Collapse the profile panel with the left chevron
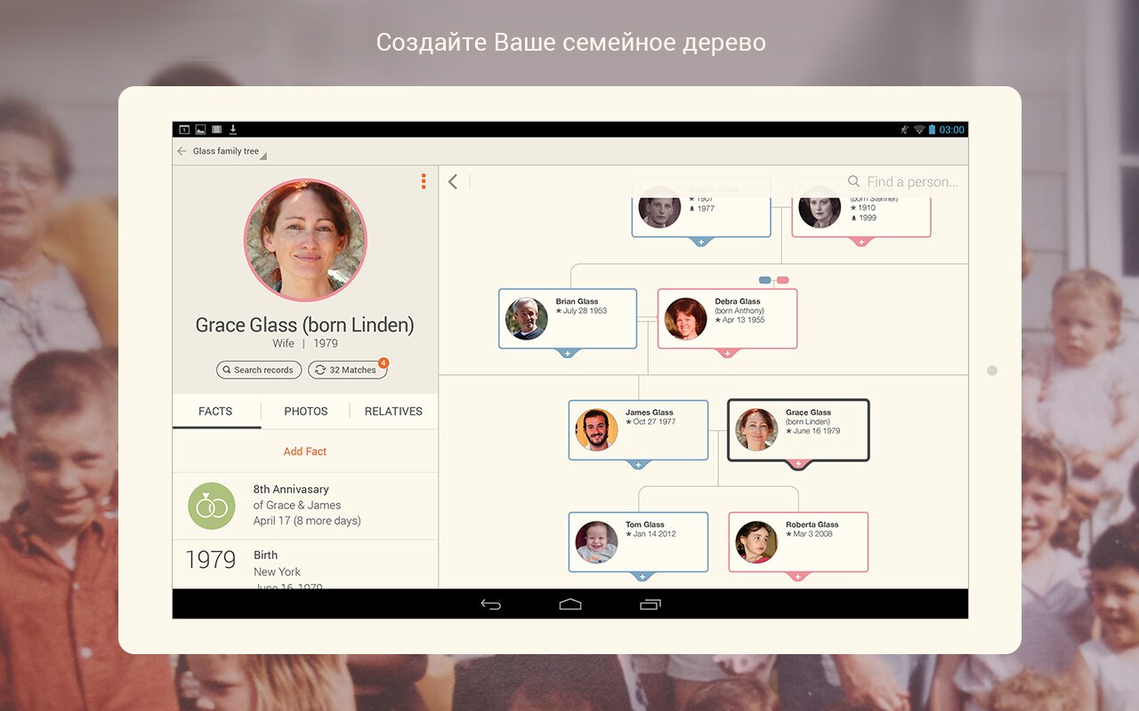 (x=453, y=182)
